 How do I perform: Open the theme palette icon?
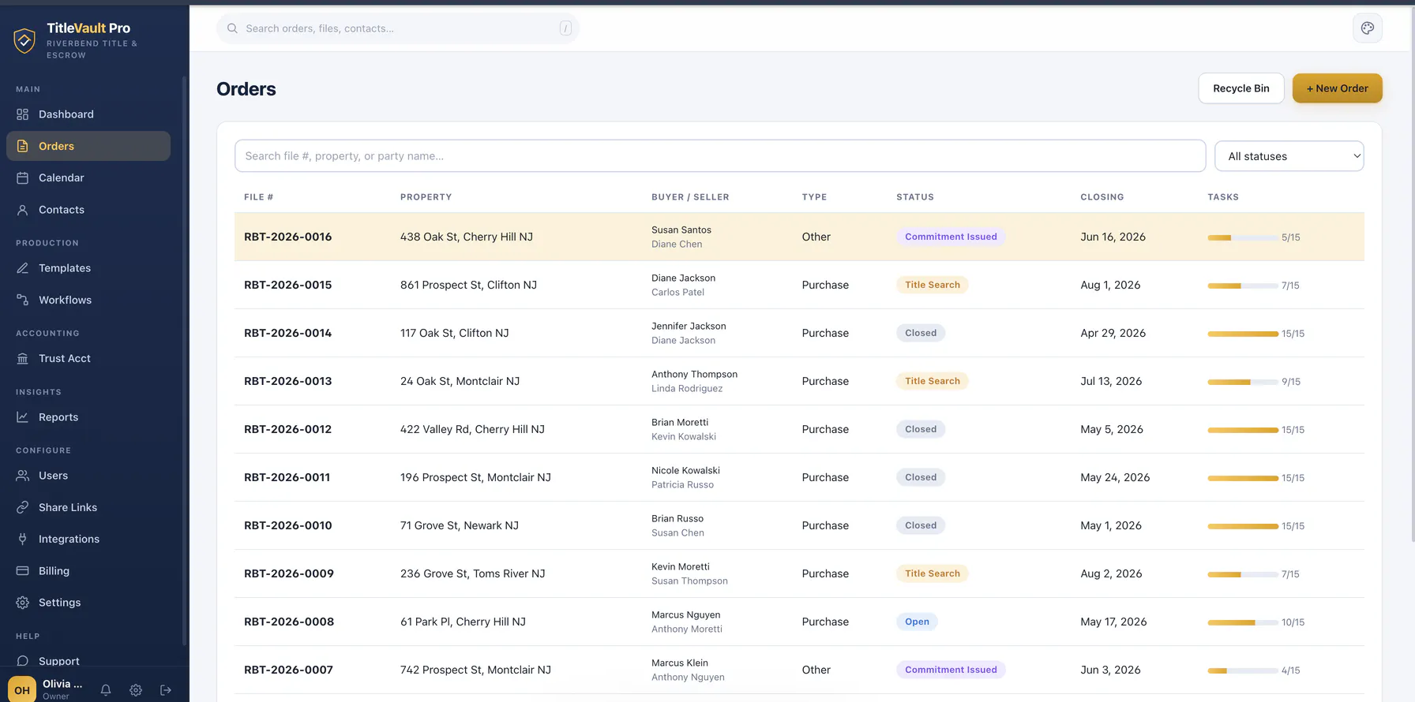coord(1368,28)
